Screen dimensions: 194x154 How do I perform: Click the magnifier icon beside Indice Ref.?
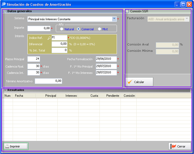pyautogui.click(x=49, y=38)
